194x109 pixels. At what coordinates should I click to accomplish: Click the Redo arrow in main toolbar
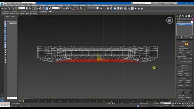pyautogui.click(x=5, y=8)
